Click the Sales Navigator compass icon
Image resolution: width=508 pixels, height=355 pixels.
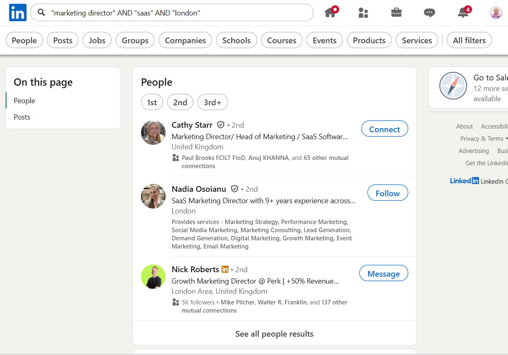(x=453, y=86)
